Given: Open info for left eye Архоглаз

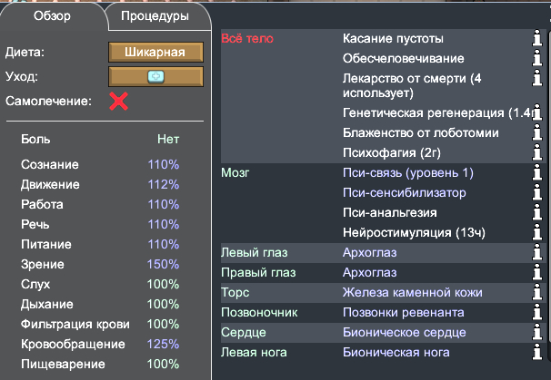Looking at the screenshot, I should (537, 252).
